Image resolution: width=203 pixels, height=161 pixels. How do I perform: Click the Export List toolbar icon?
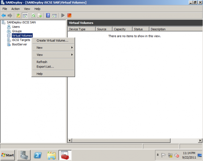(40, 15)
